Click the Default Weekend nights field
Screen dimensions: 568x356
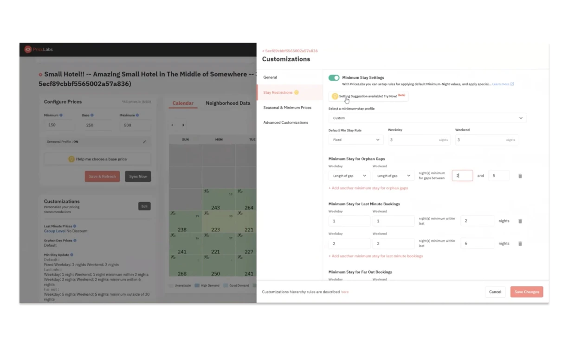pos(487,140)
